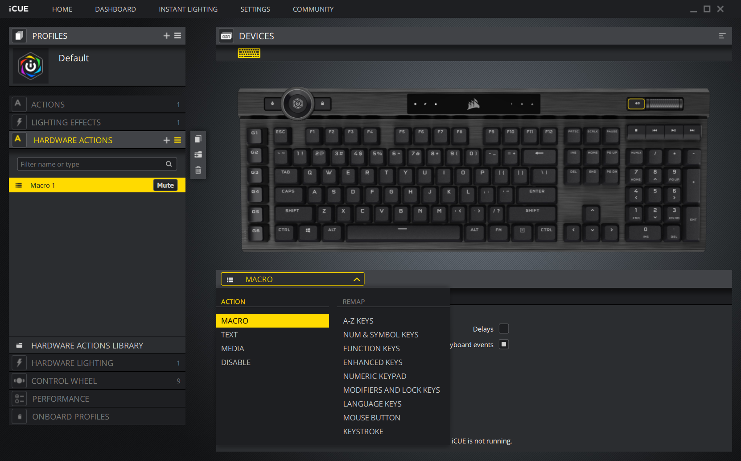Click the Onboard Profiles storage icon
741x461 pixels.
click(19, 416)
